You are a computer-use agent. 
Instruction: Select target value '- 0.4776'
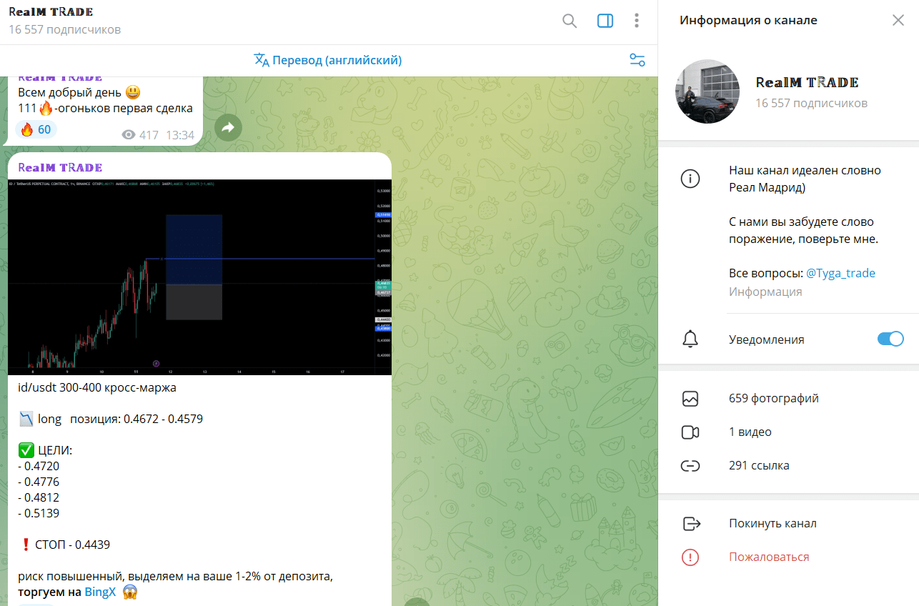pos(39,482)
